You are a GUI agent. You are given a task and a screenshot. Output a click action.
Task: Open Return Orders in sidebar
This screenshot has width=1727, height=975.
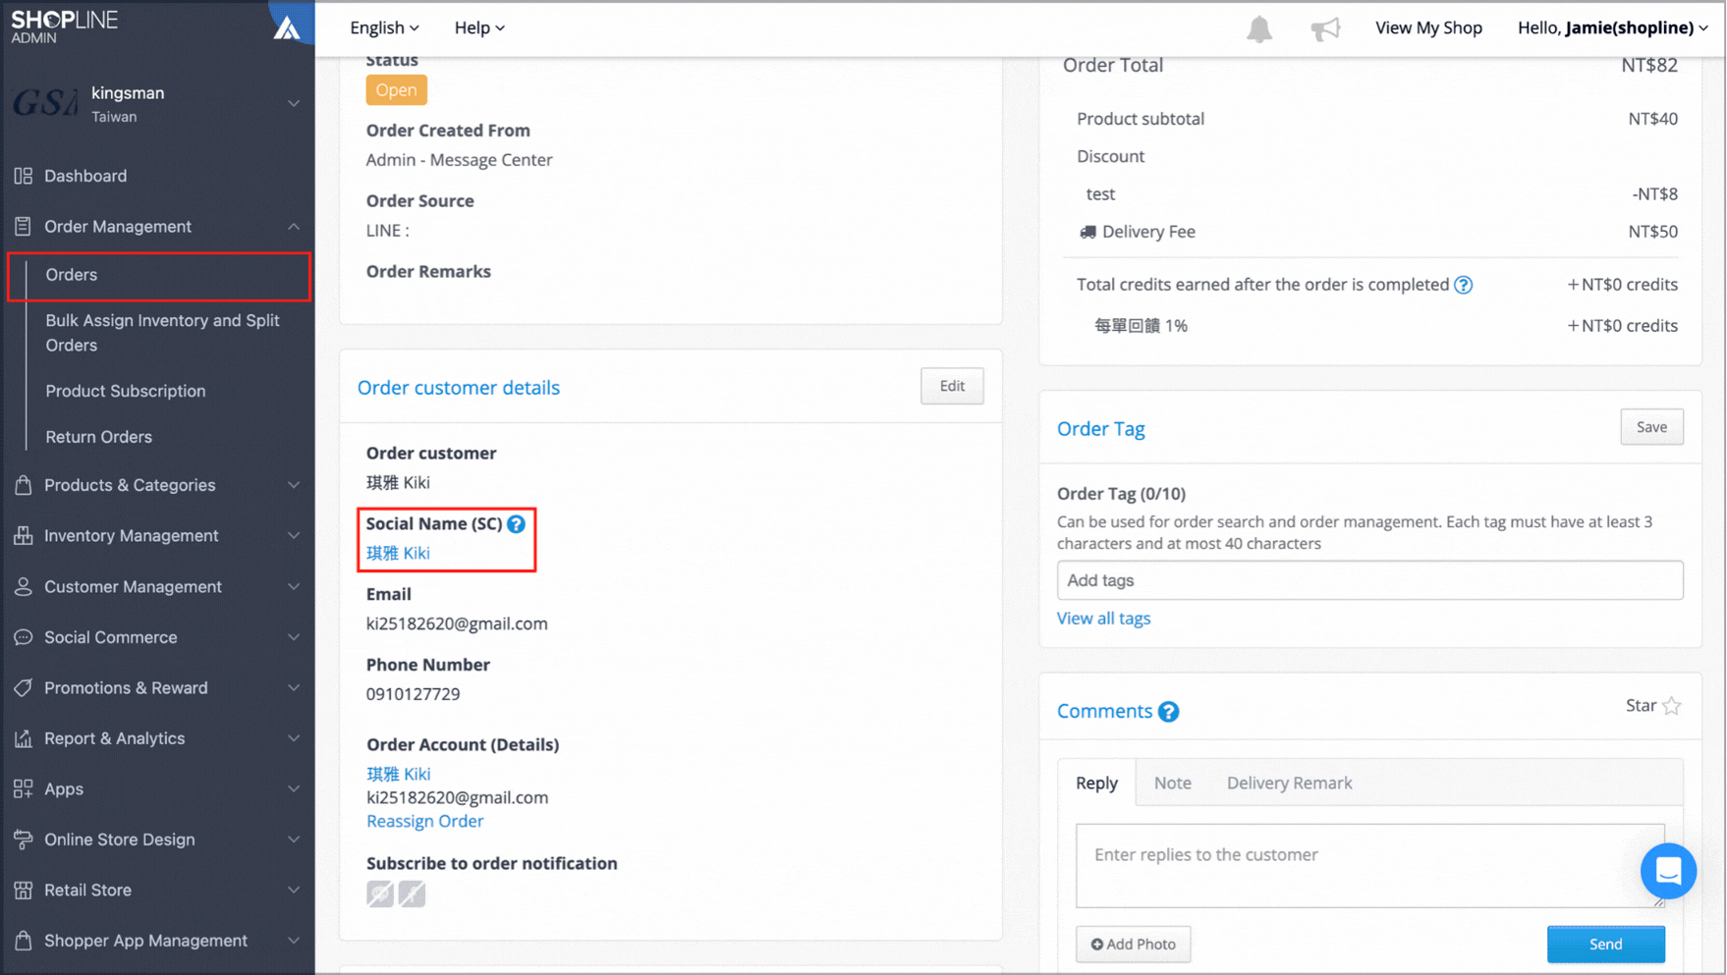pyautogui.click(x=98, y=437)
